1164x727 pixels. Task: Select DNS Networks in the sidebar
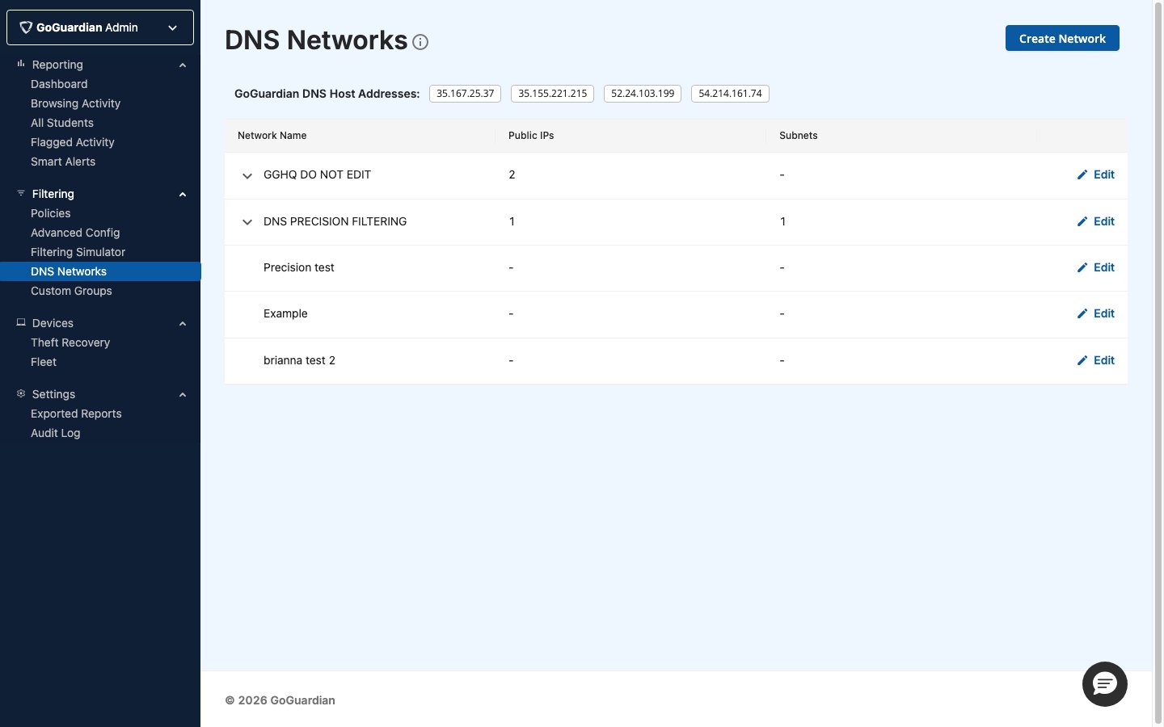point(100,271)
